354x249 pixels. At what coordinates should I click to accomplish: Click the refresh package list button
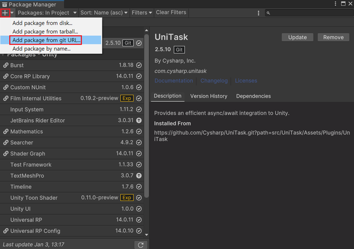(x=140, y=245)
